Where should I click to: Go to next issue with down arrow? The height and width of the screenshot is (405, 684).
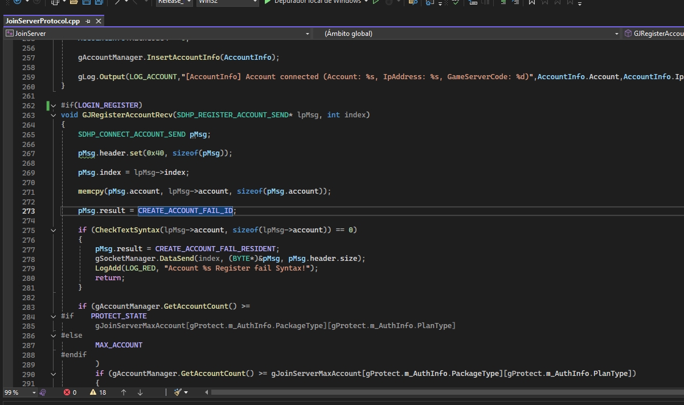140,392
